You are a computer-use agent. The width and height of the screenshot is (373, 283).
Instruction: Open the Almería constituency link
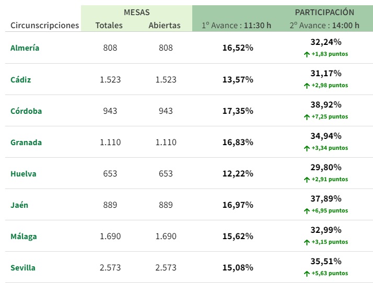pyautogui.click(x=25, y=48)
